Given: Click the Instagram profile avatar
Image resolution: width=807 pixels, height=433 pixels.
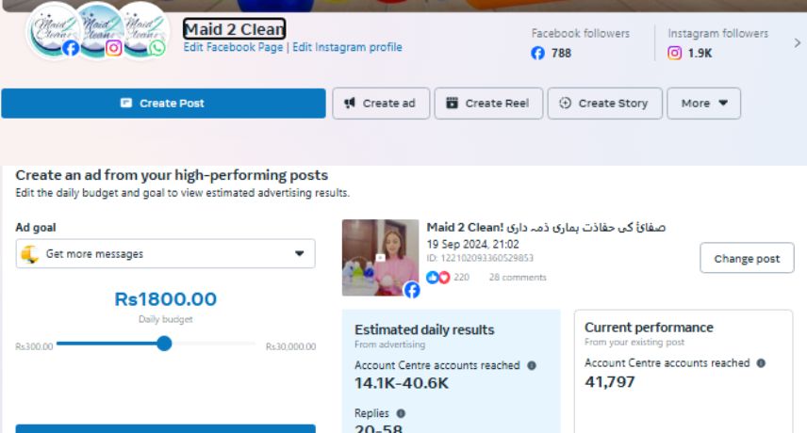Looking at the screenshot, I should pyautogui.click(x=96, y=30).
